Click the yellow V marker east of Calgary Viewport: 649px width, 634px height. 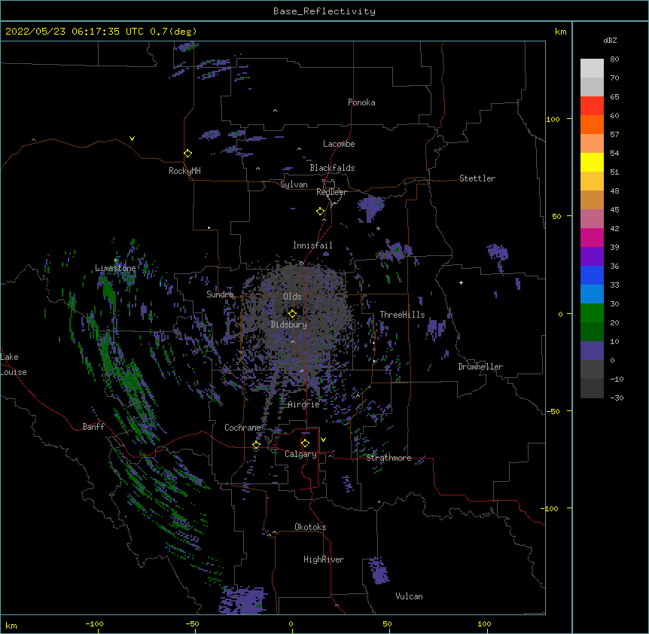pyautogui.click(x=323, y=440)
